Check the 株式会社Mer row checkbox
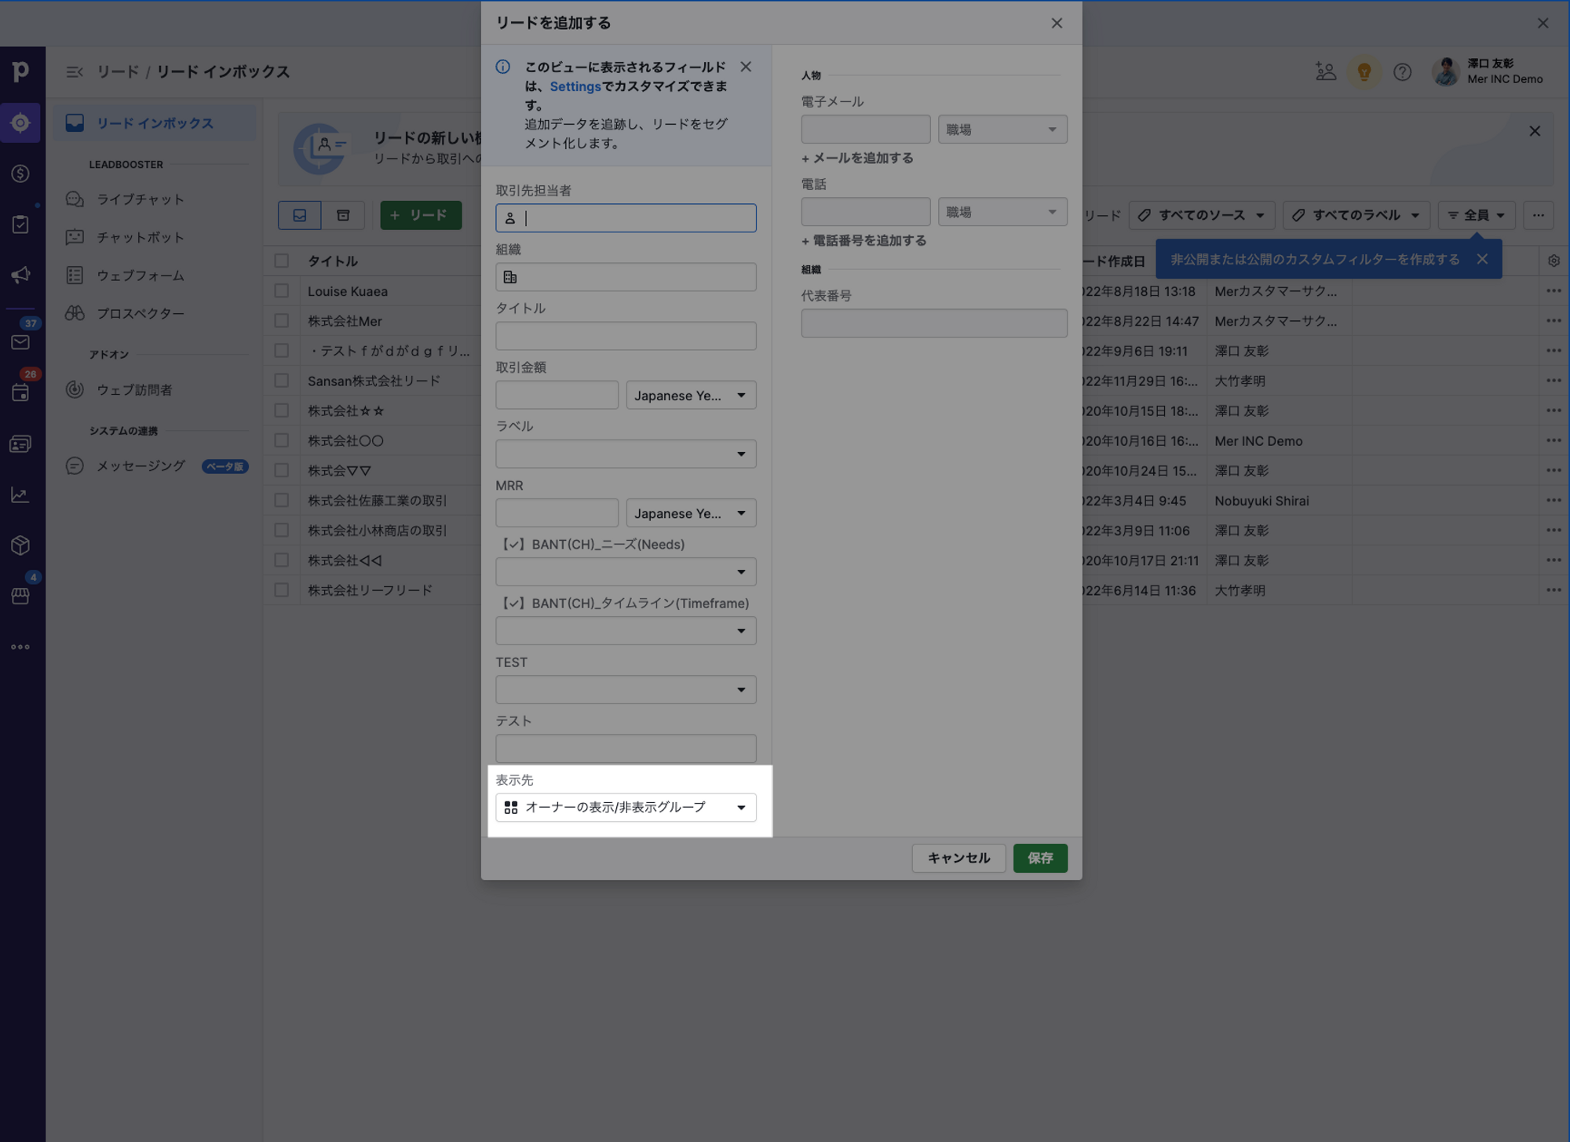1570x1142 pixels. pyautogui.click(x=282, y=321)
